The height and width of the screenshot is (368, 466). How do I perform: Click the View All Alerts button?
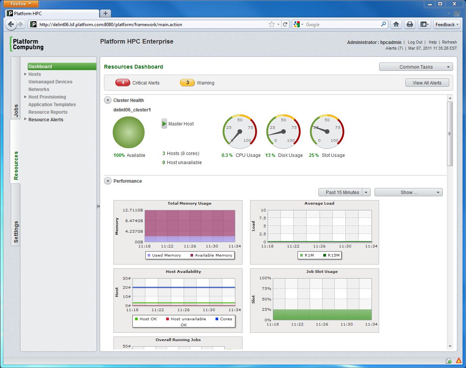click(x=427, y=82)
